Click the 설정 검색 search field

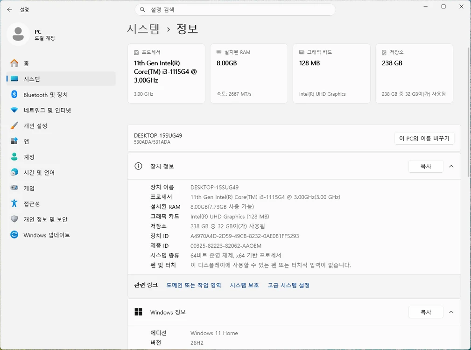pyautogui.click(x=235, y=10)
